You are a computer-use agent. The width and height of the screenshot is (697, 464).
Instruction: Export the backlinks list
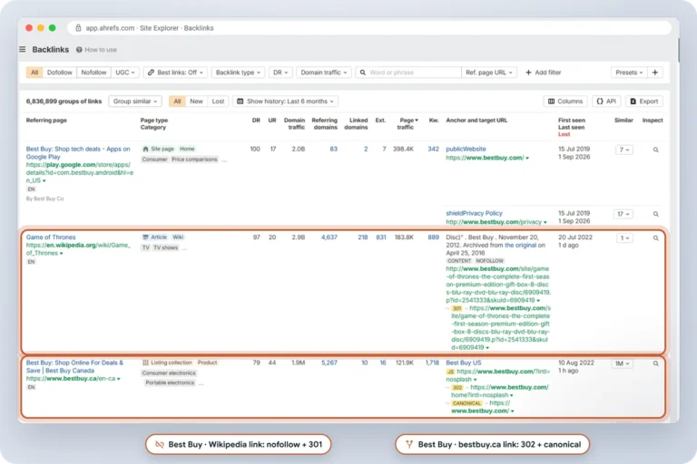coord(644,101)
